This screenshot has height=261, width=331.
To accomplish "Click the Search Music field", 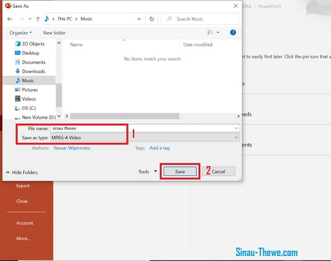I will click(x=200, y=19).
